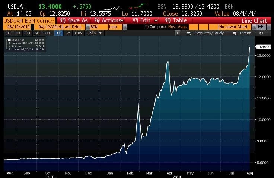This screenshot has width=274, height=178.
Task: Open the chart settings gear
Action: pos(261,33)
